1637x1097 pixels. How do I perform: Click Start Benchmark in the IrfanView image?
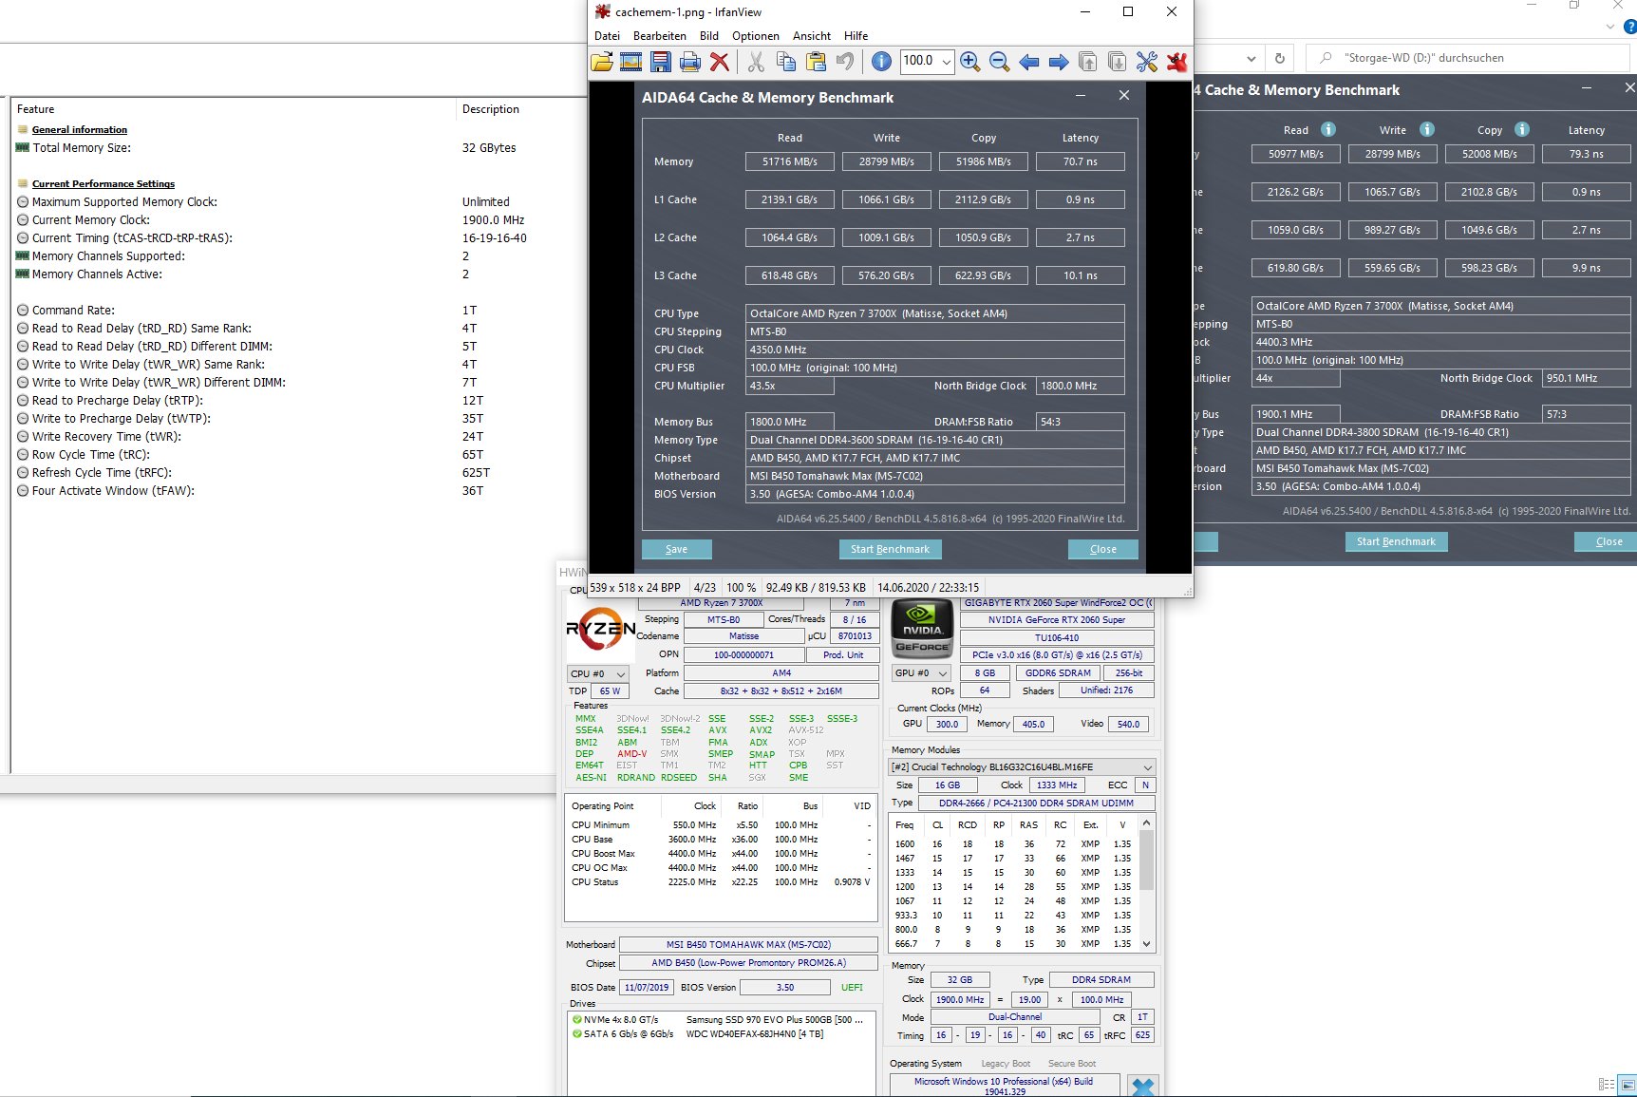coord(890,549)
